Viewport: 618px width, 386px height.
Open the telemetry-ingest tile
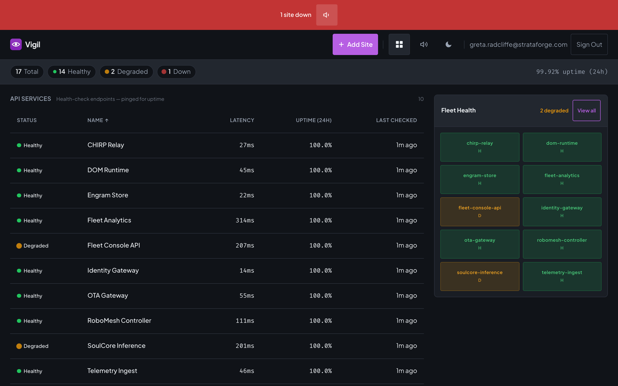point(562,276)
